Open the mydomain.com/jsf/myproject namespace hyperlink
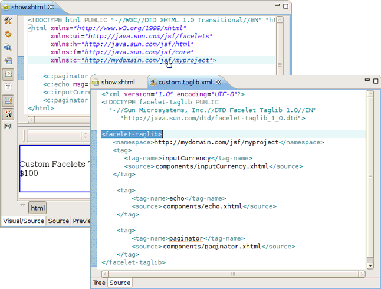 [x=147, y=60]
